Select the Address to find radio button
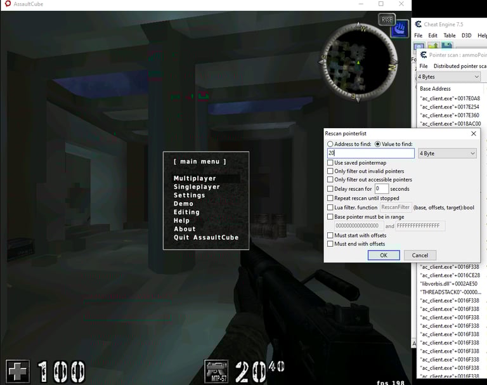 point(330,144)
